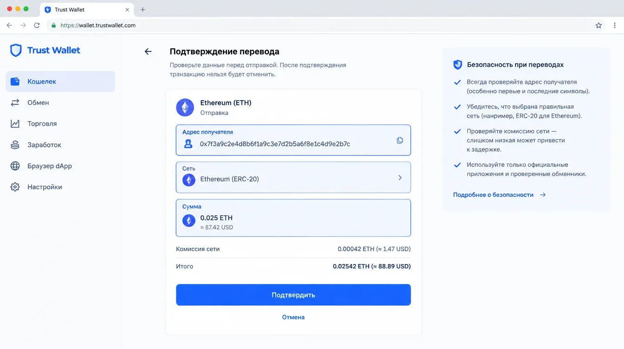Click the Отмена cancel link
Viewport: 624px width, 349px height.
click(x=293, y=317)
